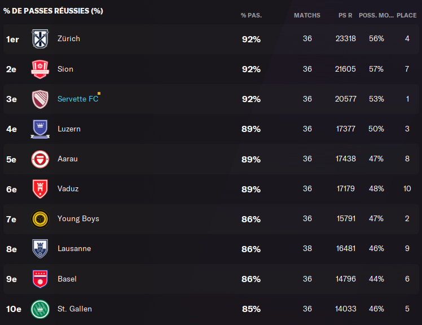The image size is (422, 325).
Task: Click the St. Gallen green crown badge
Action: pos(40,309)
